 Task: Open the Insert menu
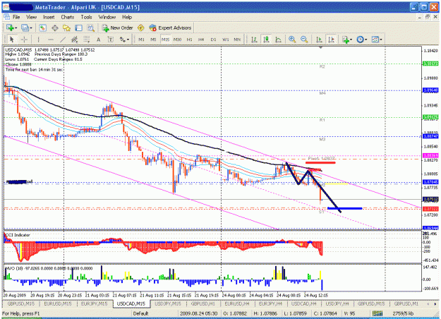(49, 17)
